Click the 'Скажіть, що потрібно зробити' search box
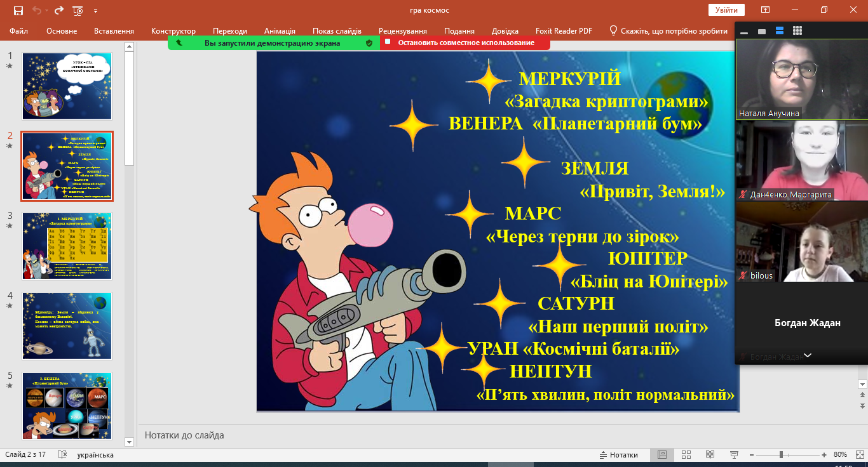868x467 pixels. pyautogui.click(x=668, y=30)
